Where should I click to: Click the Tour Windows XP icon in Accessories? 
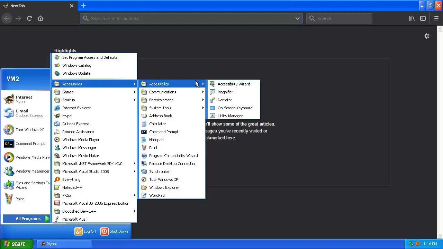[144, 179]
